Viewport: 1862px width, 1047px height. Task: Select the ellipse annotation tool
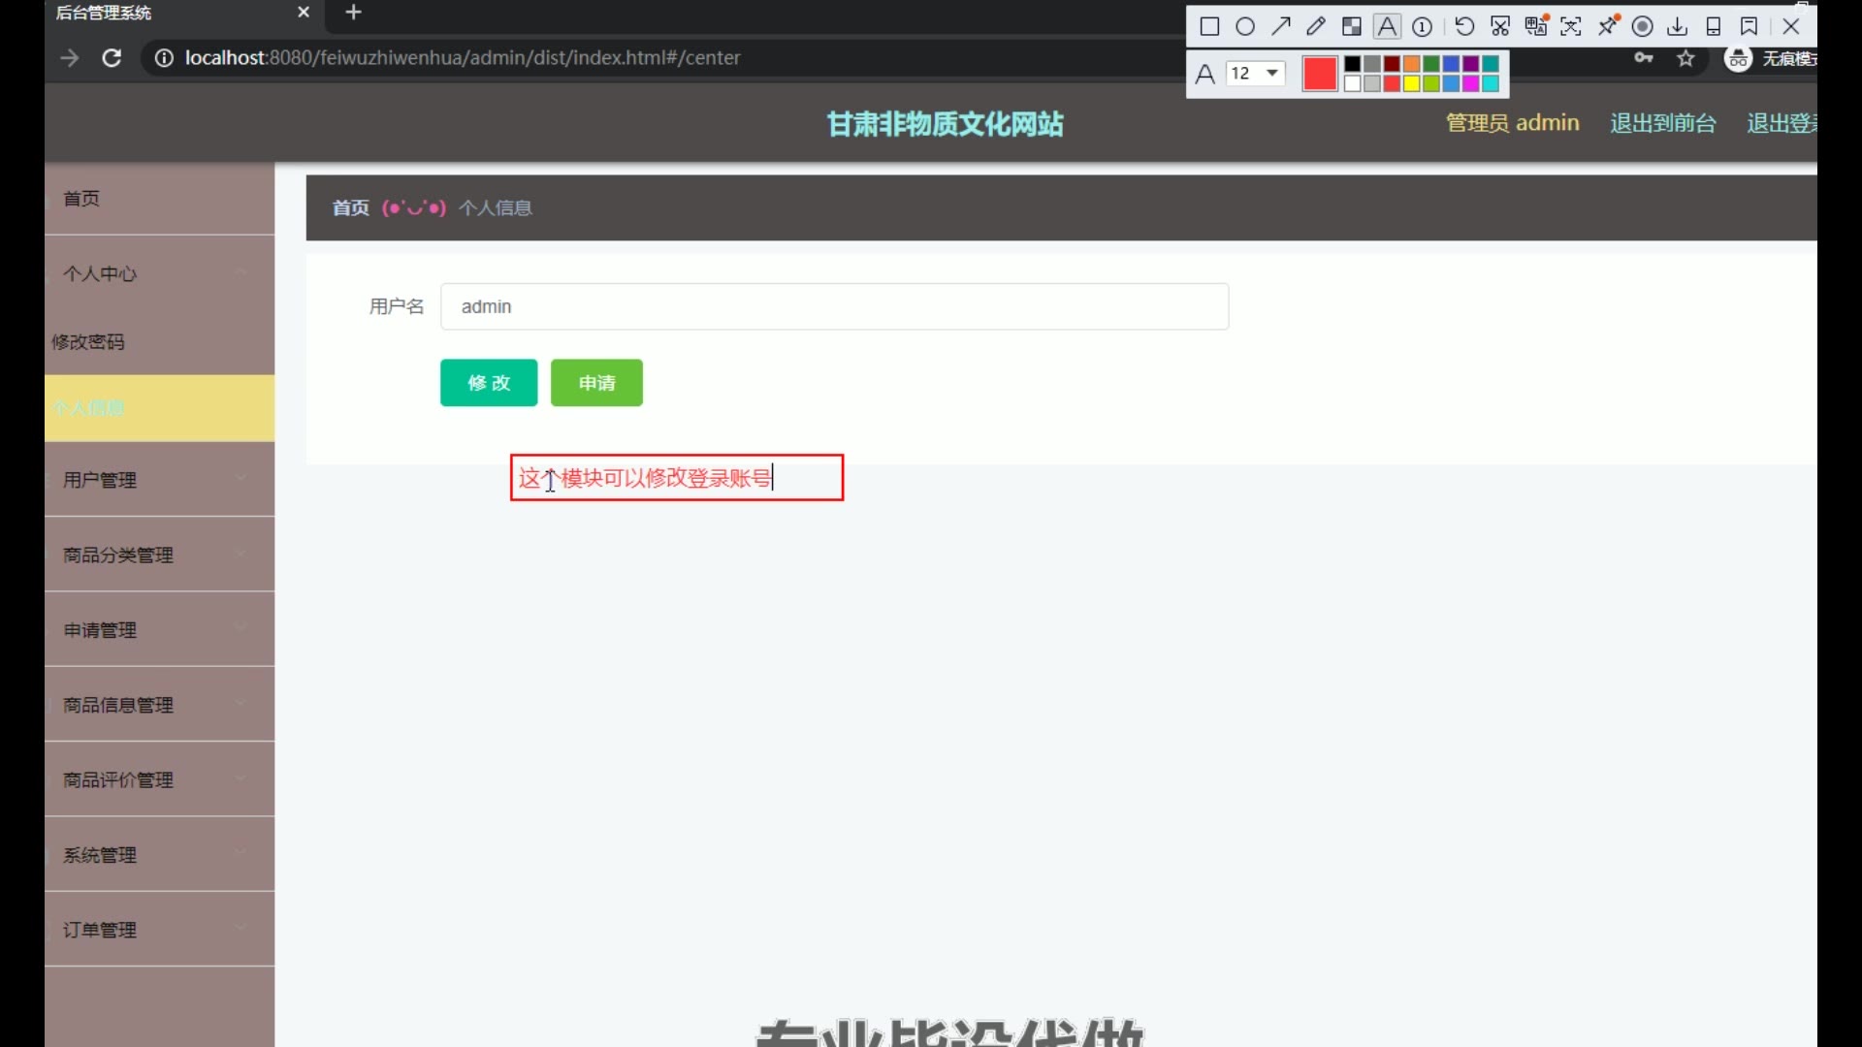tap(1245, 26)
